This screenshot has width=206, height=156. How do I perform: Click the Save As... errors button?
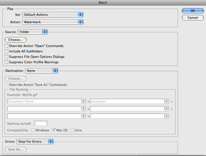pyautogui.click(x=16, y=150)
